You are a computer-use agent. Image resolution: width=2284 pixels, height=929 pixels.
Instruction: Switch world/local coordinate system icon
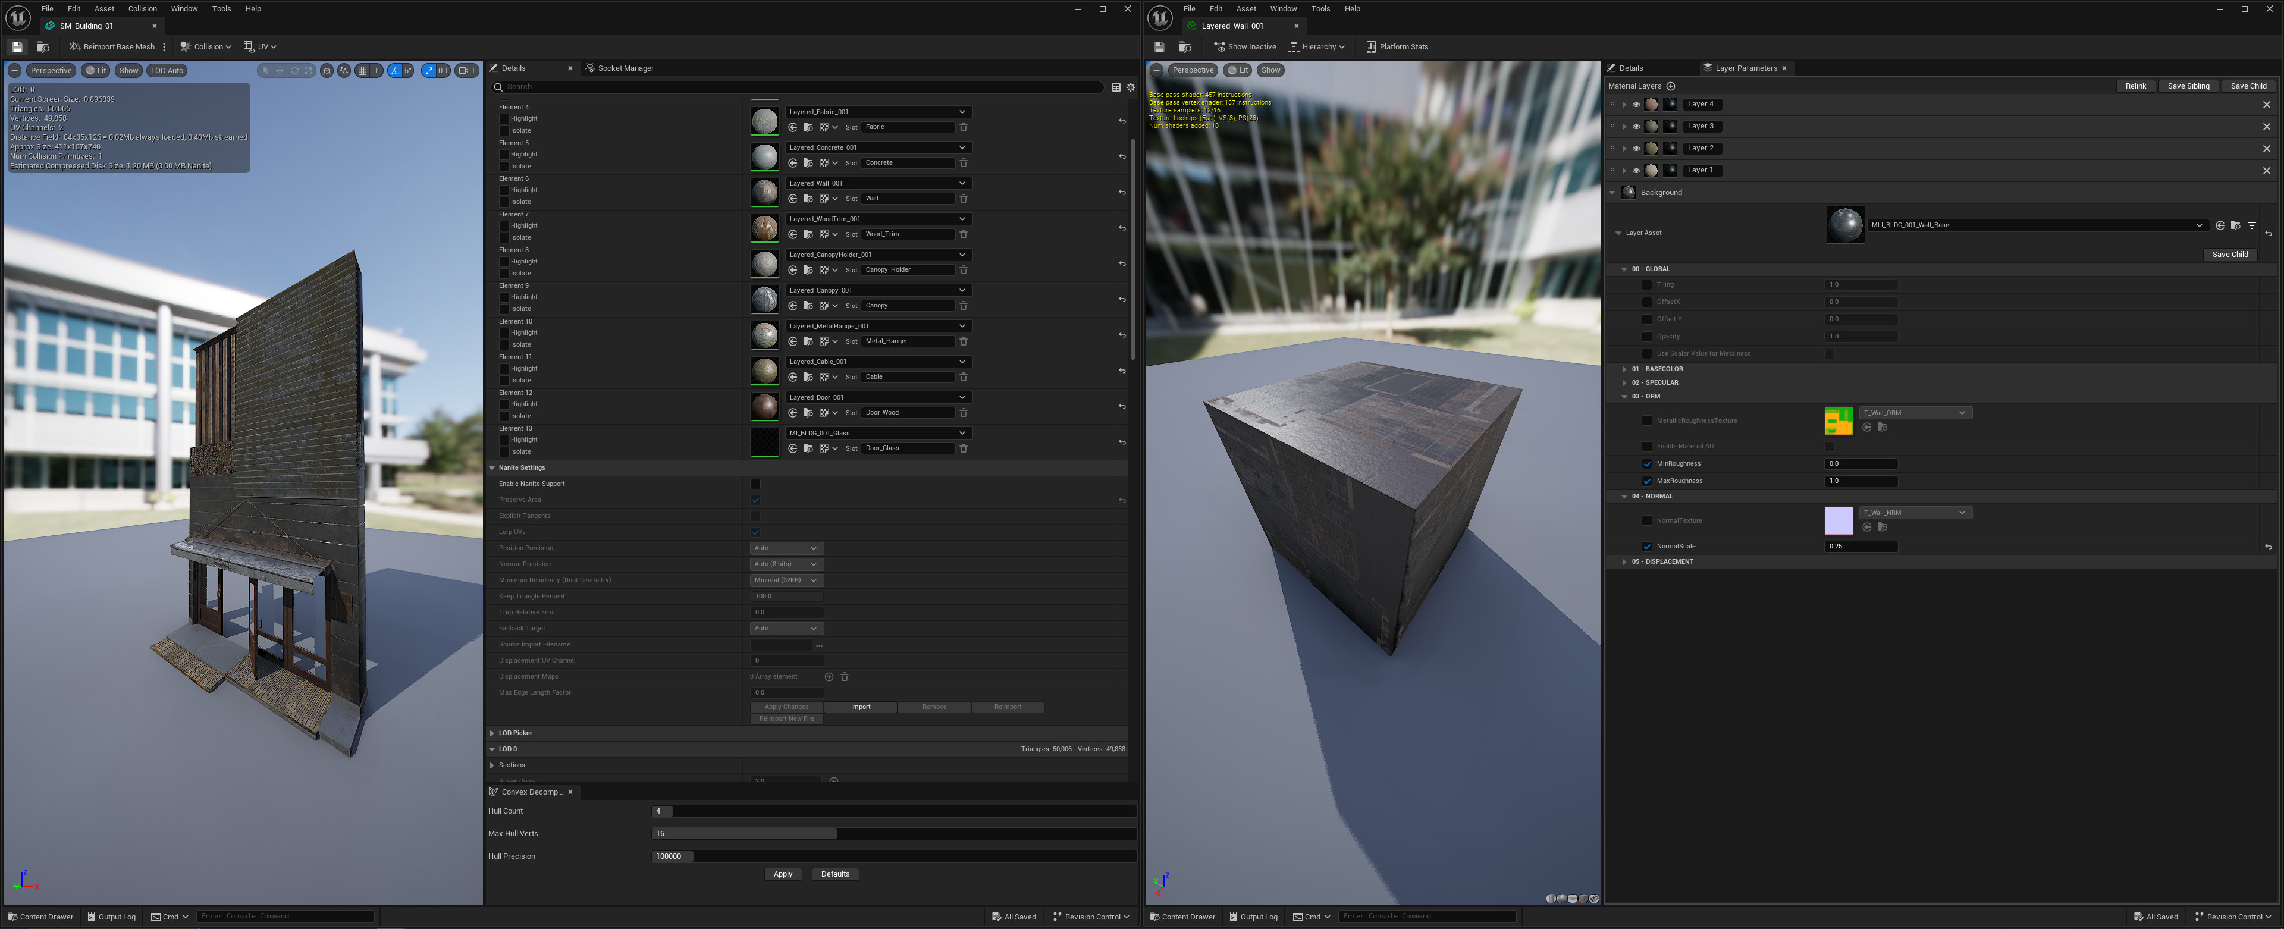click(x=327, y=70)
